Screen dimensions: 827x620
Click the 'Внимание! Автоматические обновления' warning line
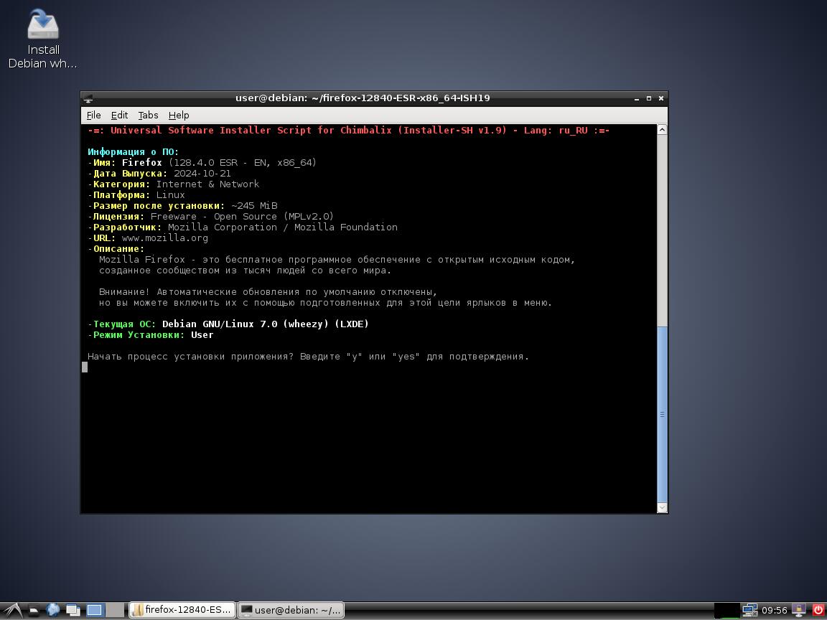(x=268, y=292)
